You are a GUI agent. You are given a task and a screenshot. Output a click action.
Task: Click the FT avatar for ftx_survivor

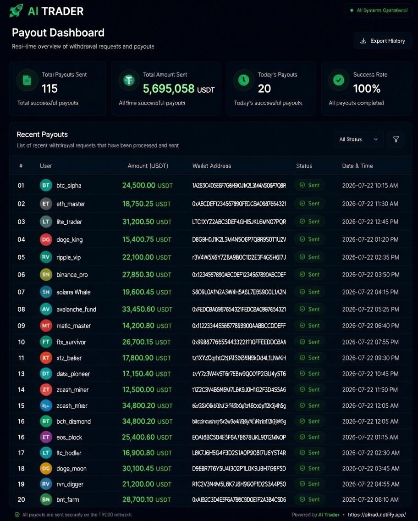coord(46,342)
